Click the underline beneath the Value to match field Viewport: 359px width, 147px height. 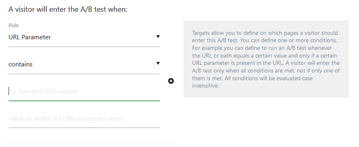[x=84, y=128]
